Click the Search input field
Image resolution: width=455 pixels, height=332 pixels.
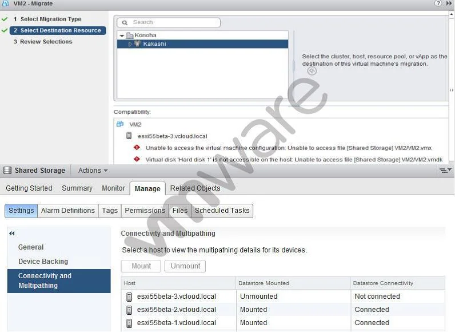point(169,23)
